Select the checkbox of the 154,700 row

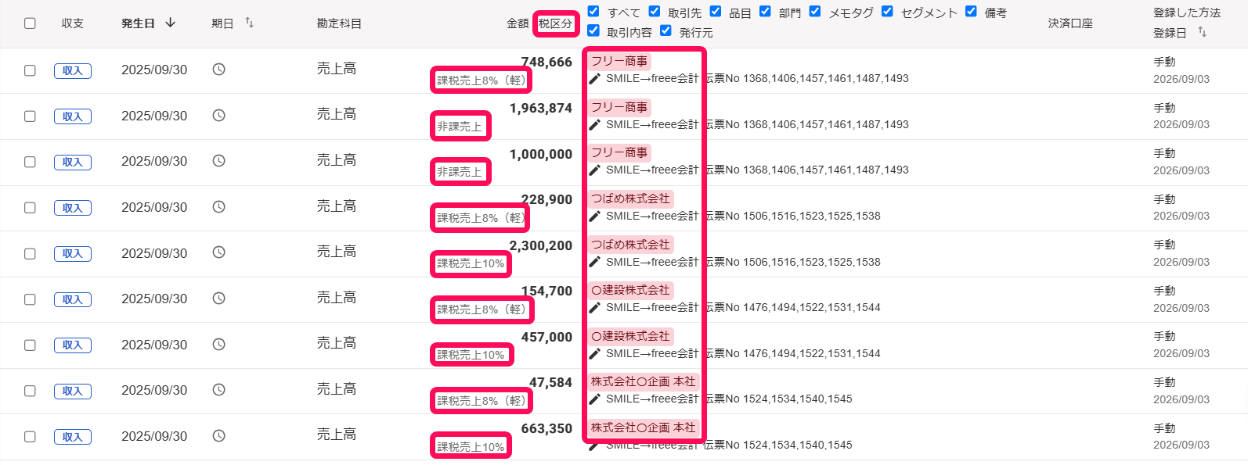pos(30,299)
